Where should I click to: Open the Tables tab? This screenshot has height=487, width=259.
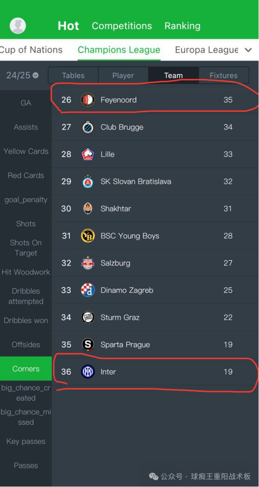[x=73, y=75]
